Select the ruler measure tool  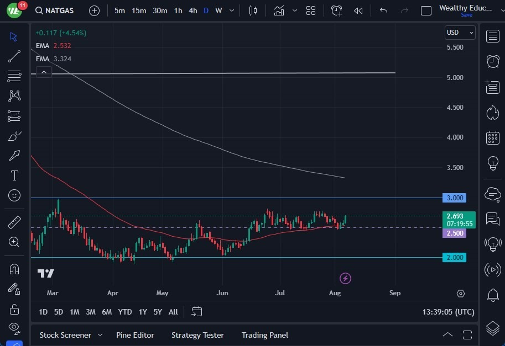click(14, 222)
